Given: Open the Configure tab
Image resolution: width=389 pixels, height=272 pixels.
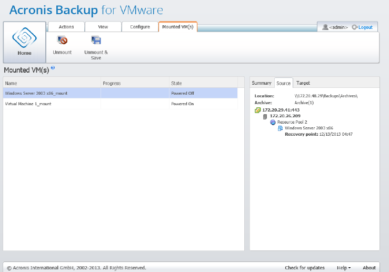Looking at the screenshot, I should [x=140, y=27].
